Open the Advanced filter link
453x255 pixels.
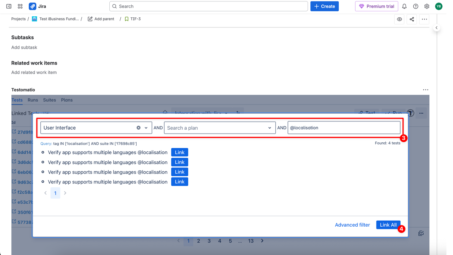[x=352, y=225]
